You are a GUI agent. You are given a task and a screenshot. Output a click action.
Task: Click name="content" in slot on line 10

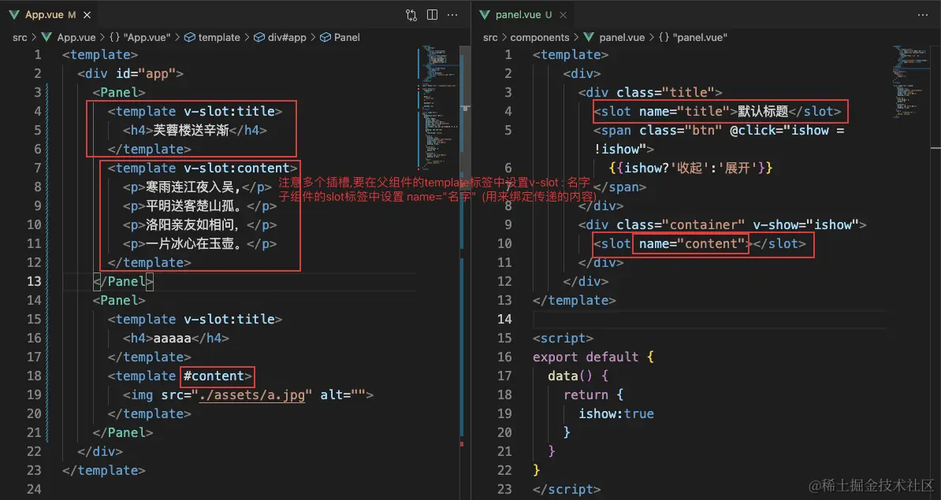point(691,243)
